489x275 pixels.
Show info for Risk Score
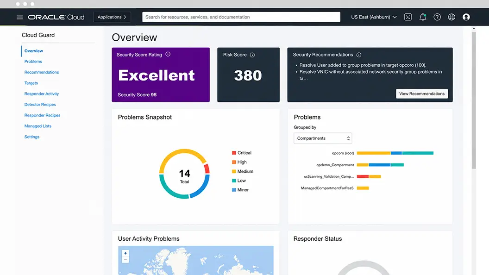tap(252, 55)
